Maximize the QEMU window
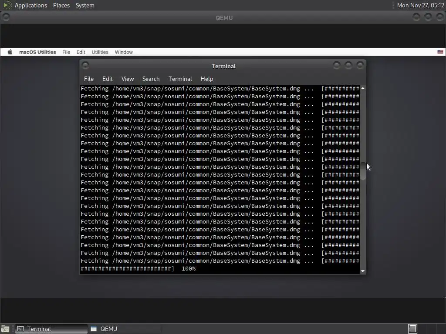This screenshot has height=334, width=446. pos(428,17)
